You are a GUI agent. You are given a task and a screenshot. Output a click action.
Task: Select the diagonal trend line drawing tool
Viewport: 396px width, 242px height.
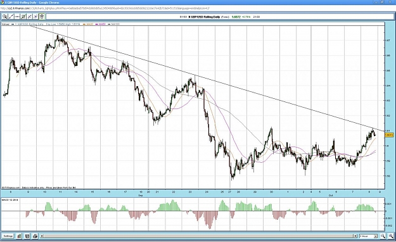click(x=11, y=16)
